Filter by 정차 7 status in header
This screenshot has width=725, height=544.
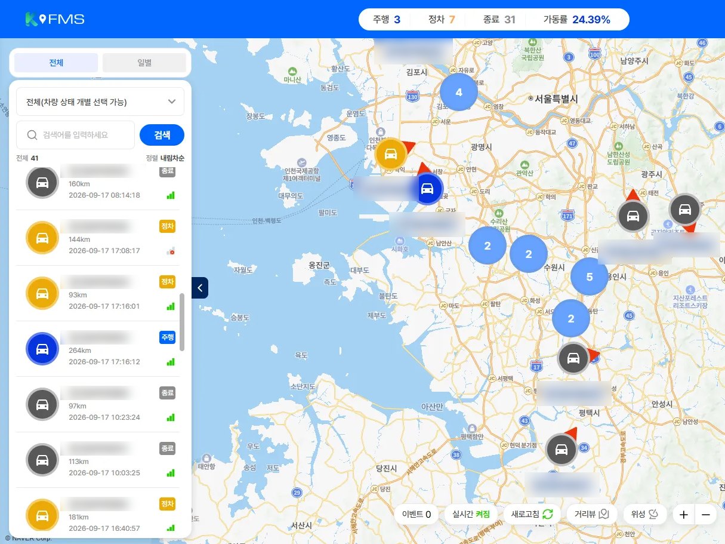[442, 19]
